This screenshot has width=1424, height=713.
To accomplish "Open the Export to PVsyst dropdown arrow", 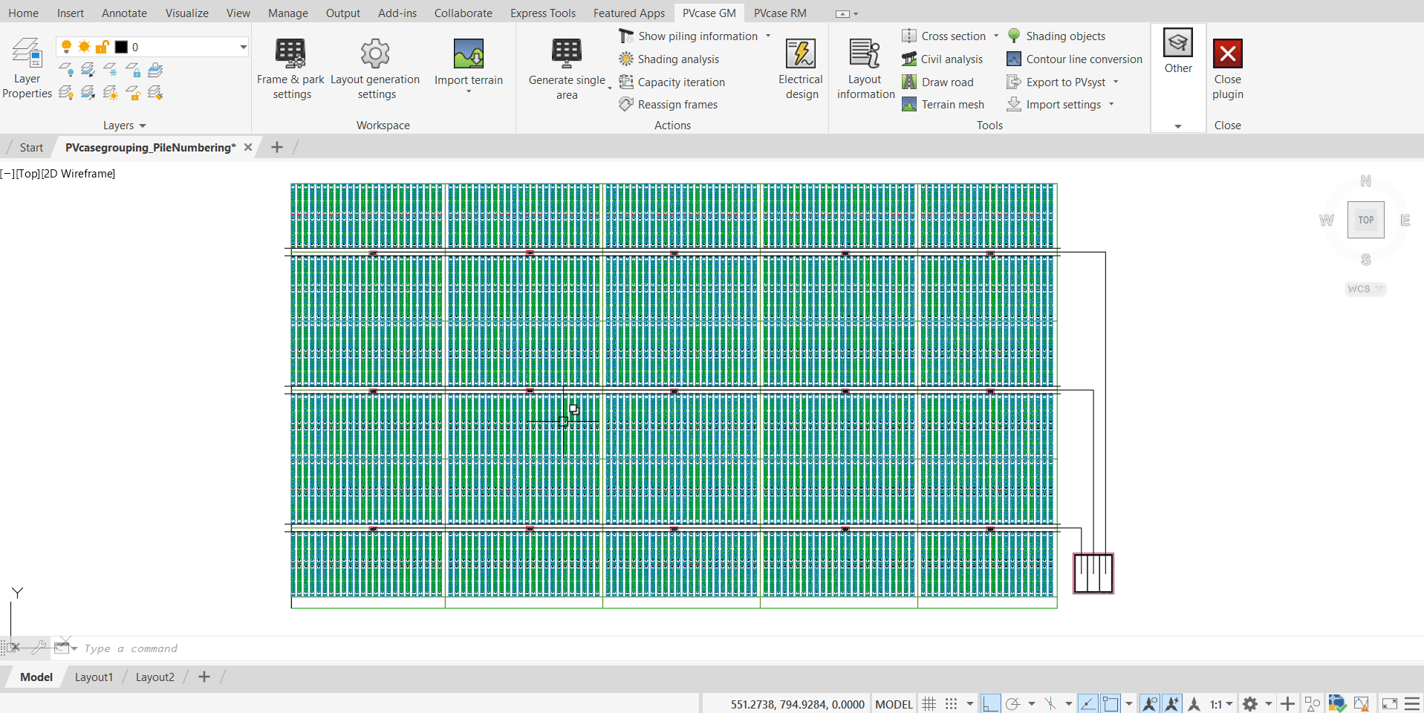I will click(1116, 82).
